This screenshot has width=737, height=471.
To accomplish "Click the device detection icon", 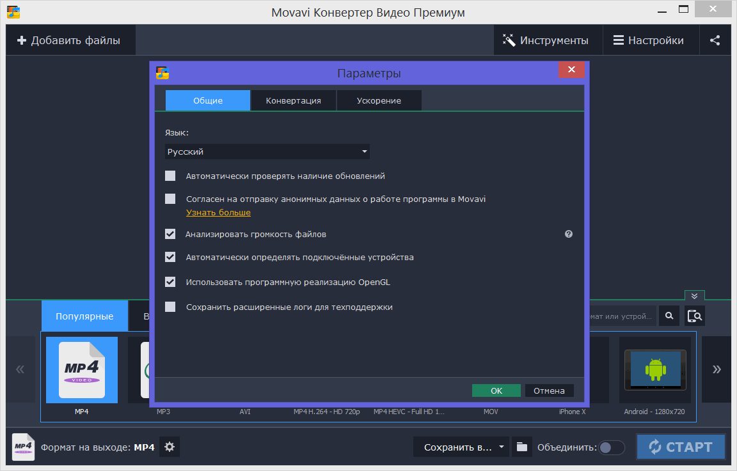I will 694,316.
